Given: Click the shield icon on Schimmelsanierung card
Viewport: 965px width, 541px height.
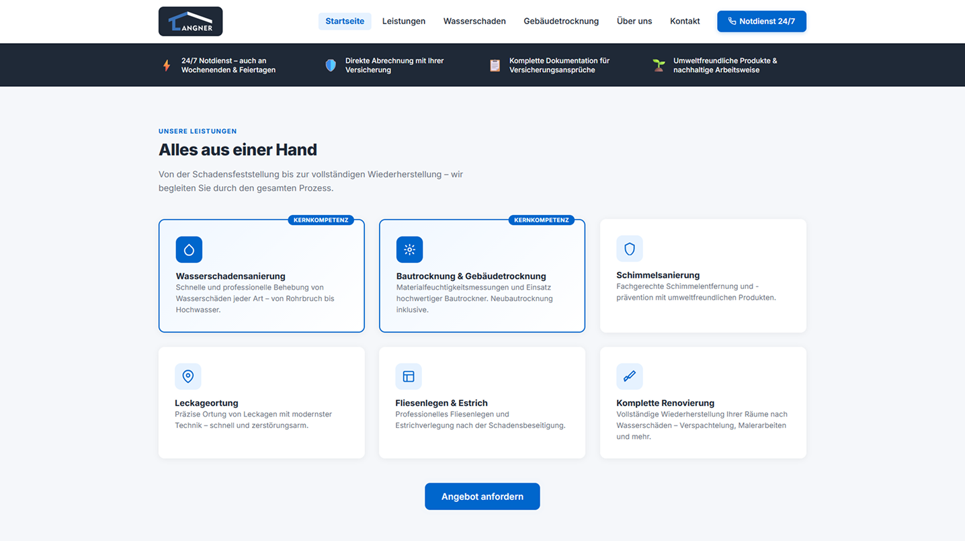Looking at the screenshot, I should click(629, 249).
